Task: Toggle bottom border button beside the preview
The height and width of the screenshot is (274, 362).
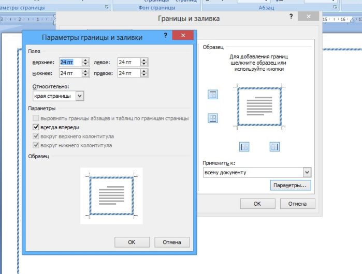Action: [x=213, y=118]
